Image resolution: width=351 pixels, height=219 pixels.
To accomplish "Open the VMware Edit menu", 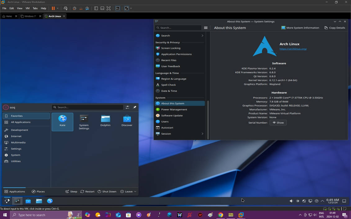I will tap(12, 8).
